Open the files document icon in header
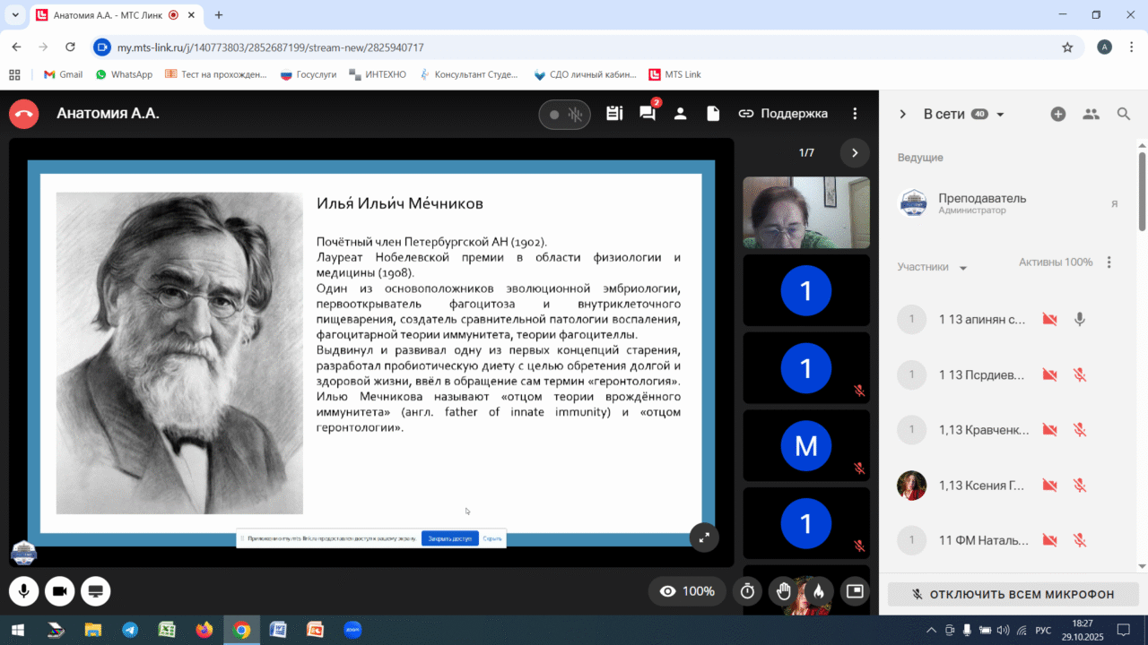The height and width of the screenshot is (645, 1148). pyautogui.click(x=713, y=114)
